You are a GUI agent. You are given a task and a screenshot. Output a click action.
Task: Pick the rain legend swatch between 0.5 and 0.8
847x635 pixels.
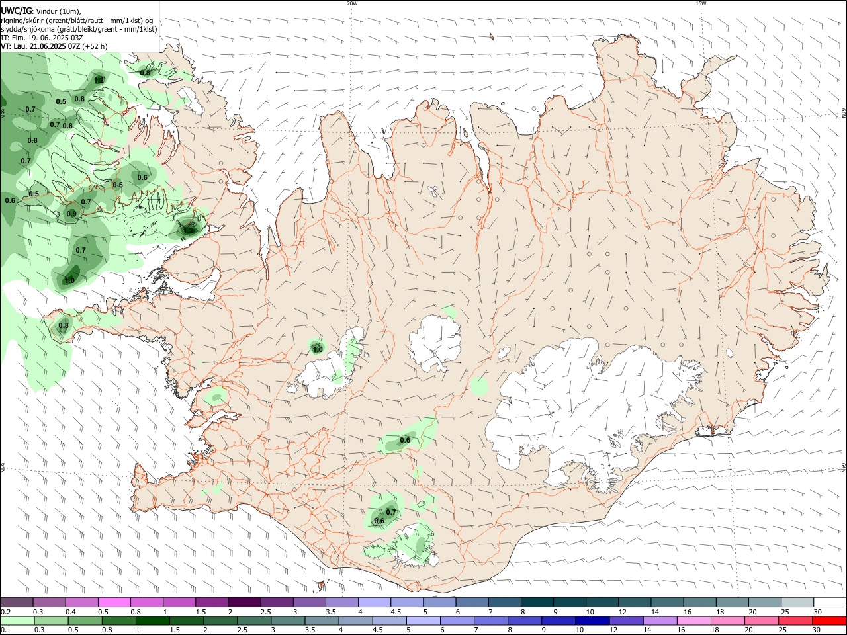86,621
